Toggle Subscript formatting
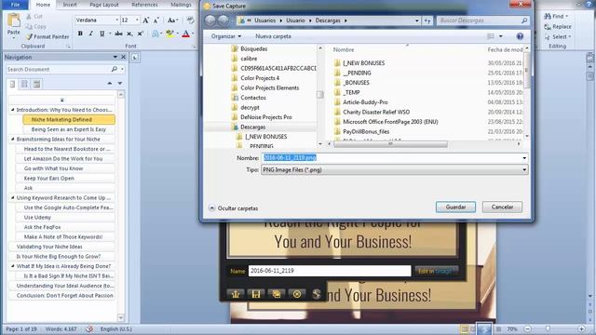Viewport: 596px width, 335px height. pos(129,33)
